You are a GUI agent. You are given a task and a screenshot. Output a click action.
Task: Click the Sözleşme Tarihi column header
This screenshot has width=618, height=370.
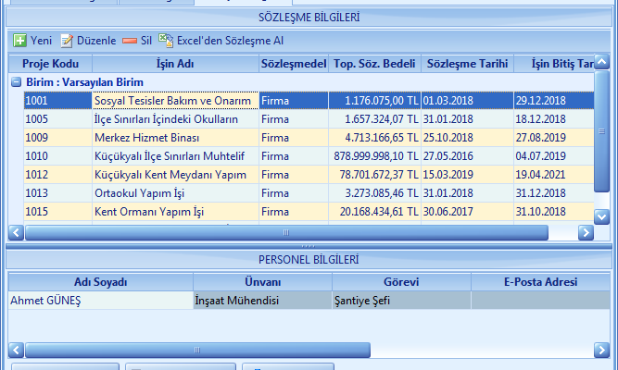[467, 64]
